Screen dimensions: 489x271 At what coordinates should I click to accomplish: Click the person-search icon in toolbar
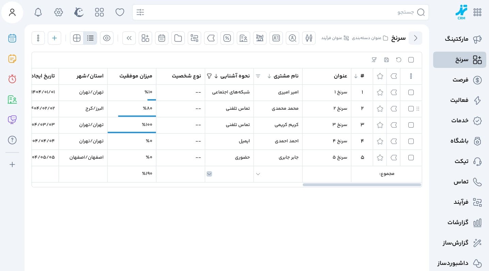click(293, 38)
